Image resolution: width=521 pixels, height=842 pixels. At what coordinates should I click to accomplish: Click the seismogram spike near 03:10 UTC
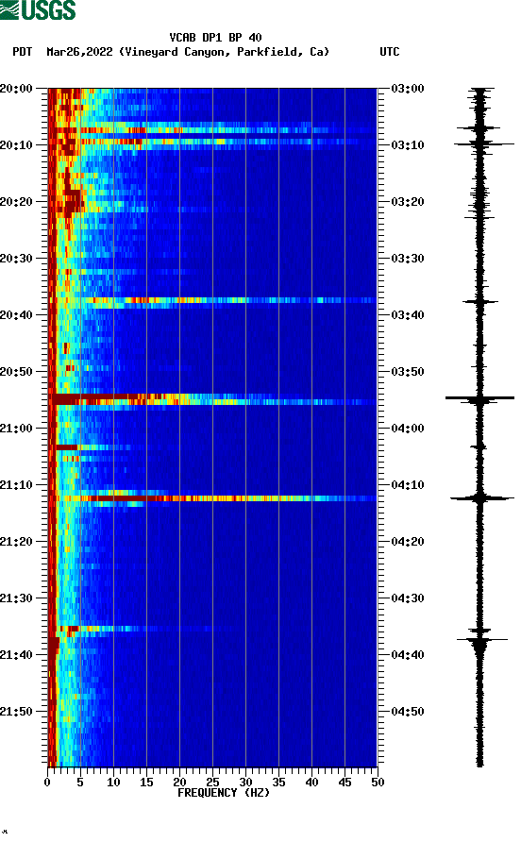[x=483, y=143]
